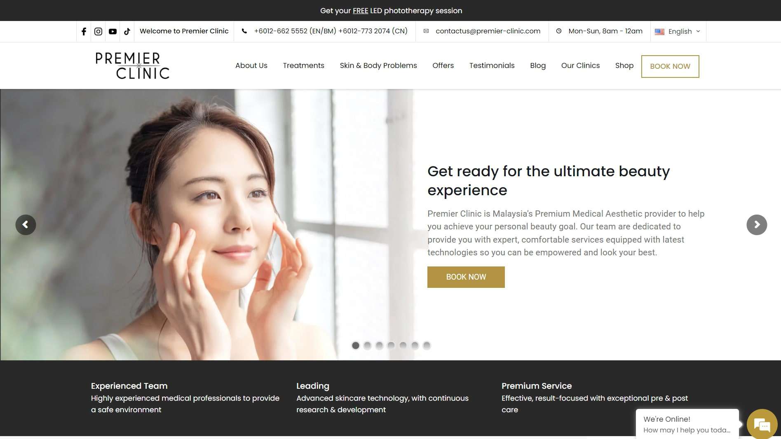Select the fourth carousel dot
The image size is (781, 439).
pyautogui.click(x=391, y=346)
